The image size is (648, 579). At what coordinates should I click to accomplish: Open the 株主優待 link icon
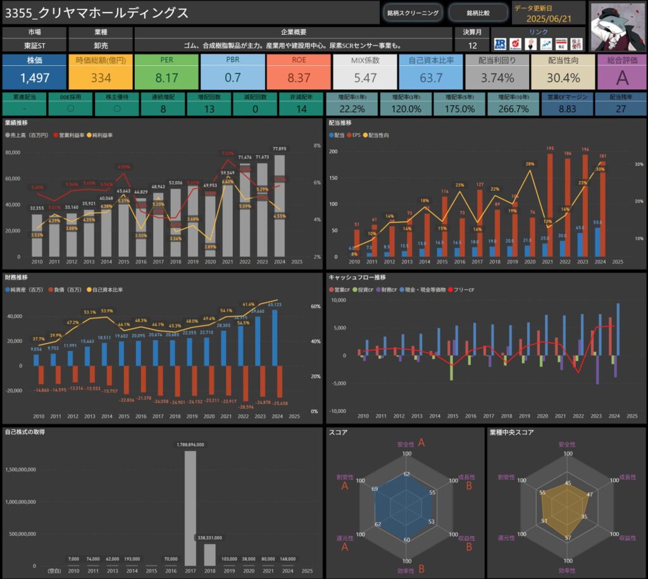pyautogui.click(x=576, y=44)
